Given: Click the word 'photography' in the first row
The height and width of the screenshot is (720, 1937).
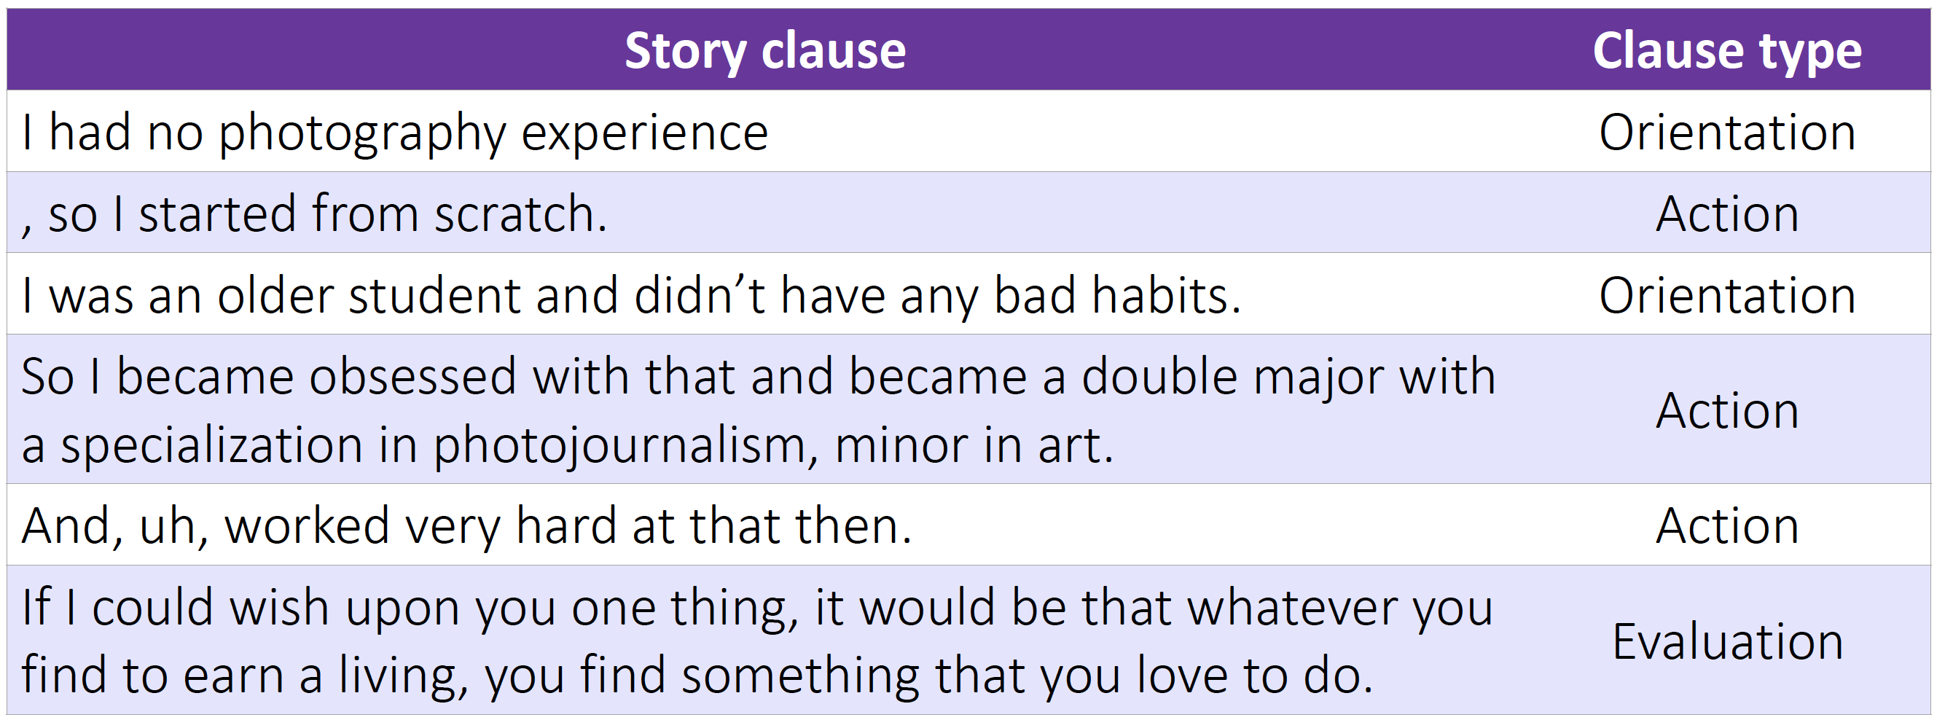Looking at the screenshot, I should click(x=361, y=134).
